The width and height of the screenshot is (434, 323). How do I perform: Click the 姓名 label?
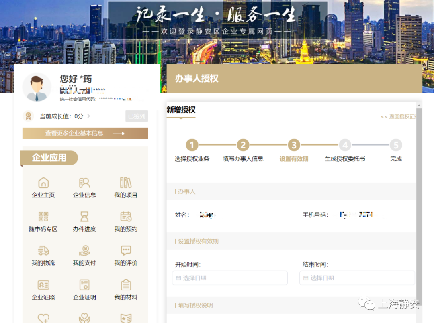click(182, 215)
